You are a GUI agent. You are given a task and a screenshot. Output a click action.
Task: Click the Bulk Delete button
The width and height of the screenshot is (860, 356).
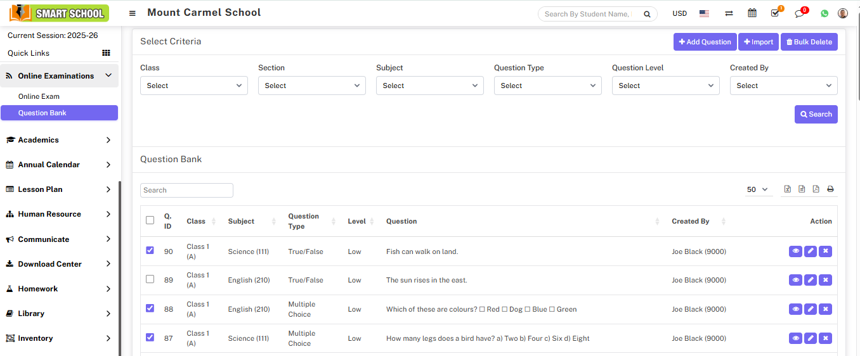click(x=809, y=42)
